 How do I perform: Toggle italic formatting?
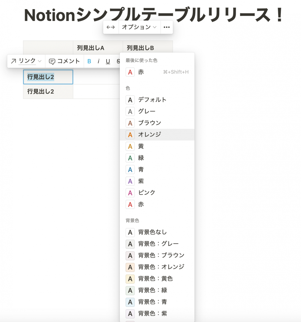click(98, 61)
